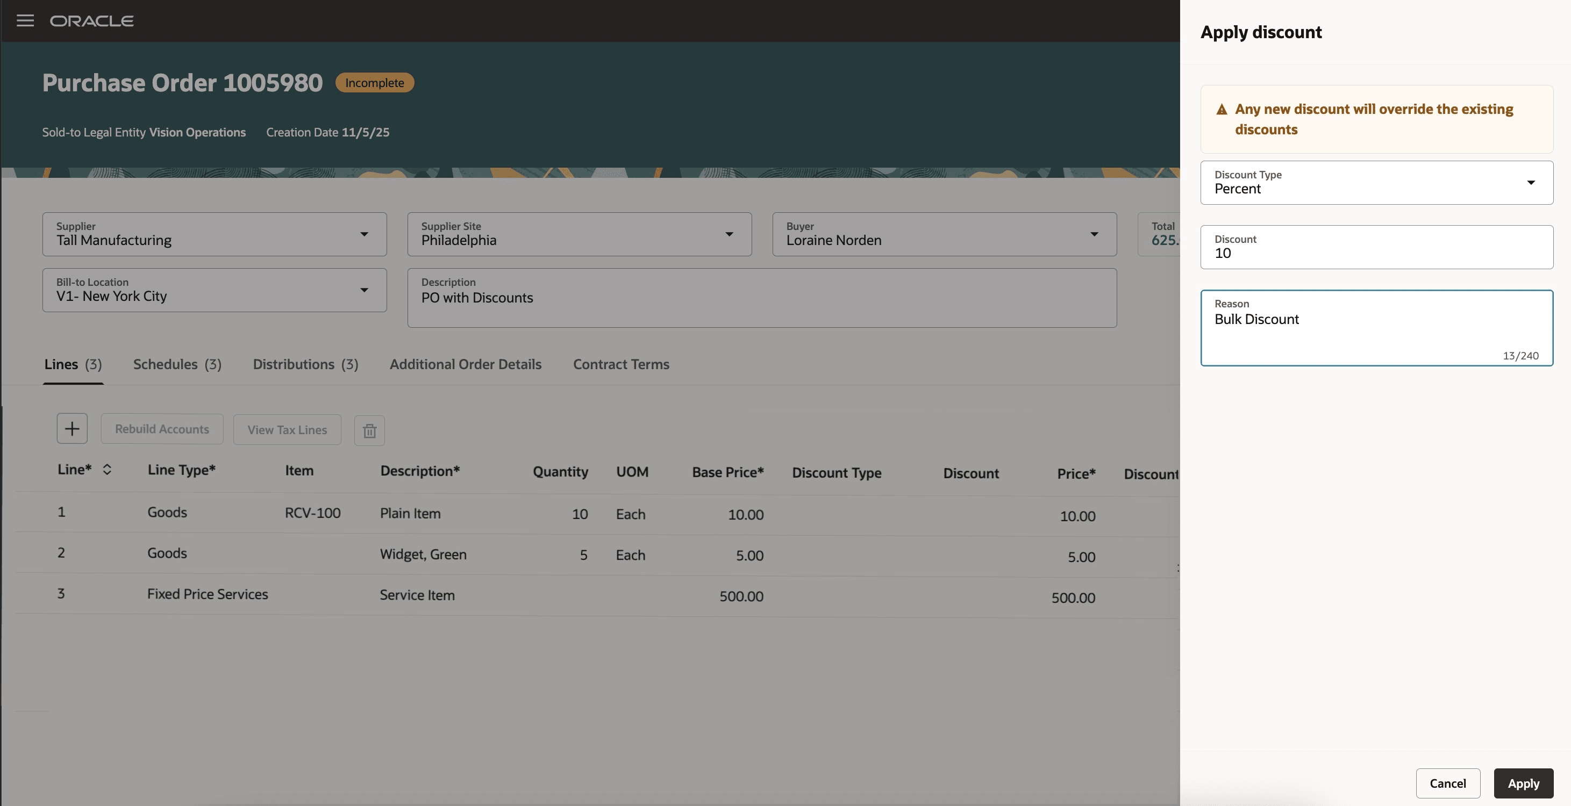Click the View Tax Lines button
1571x806 pixels.
tap(287, 430)
